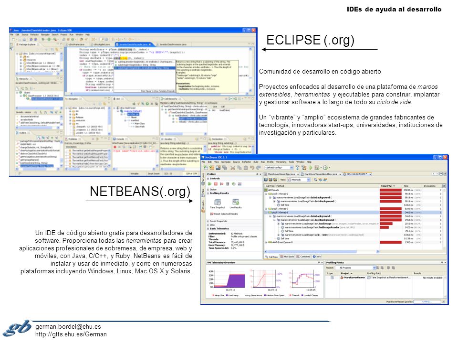Image resolution: width=458 pixels, height=344 pixels.
Task: Click the Cut scissors icon in NetBeans
Action: [x=233, y=168]
